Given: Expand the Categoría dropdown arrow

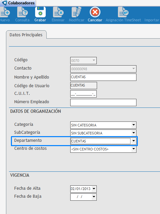Looking at the screenshot, I should pos(133,125).
